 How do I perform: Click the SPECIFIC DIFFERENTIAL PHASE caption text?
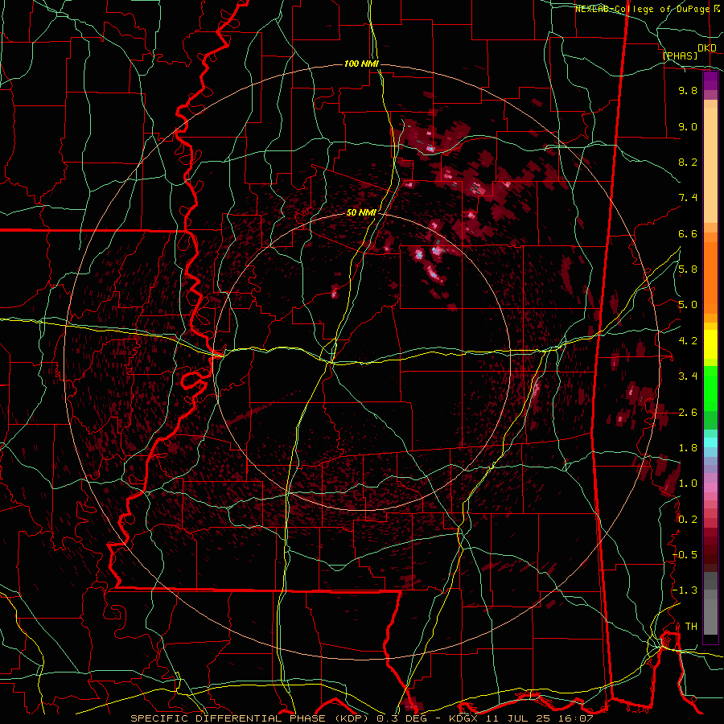point(228,718)
